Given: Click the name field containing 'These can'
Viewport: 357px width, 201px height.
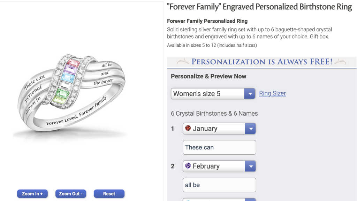Looking at the screenshot, I should coord(219,147).
